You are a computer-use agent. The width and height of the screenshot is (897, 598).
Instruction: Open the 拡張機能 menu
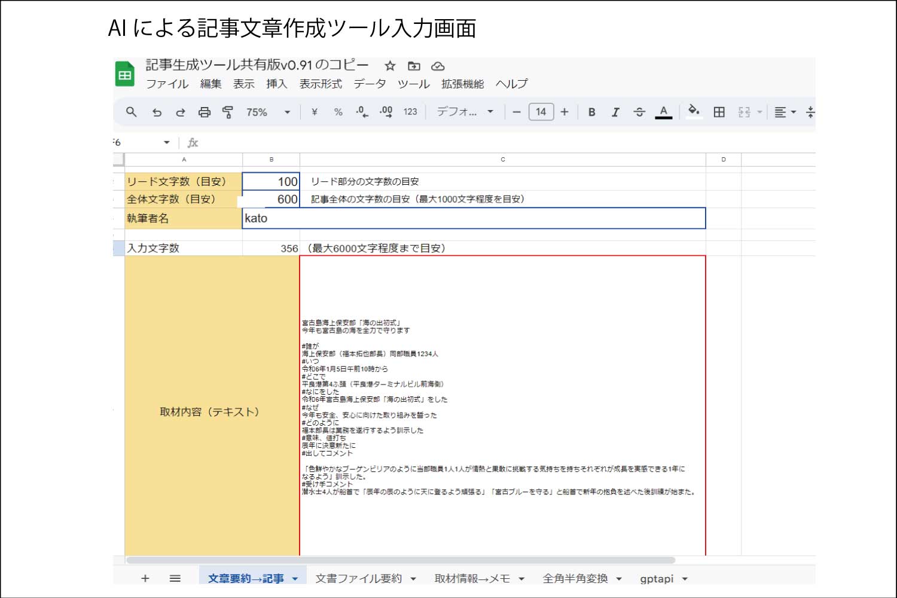[462, 84]
